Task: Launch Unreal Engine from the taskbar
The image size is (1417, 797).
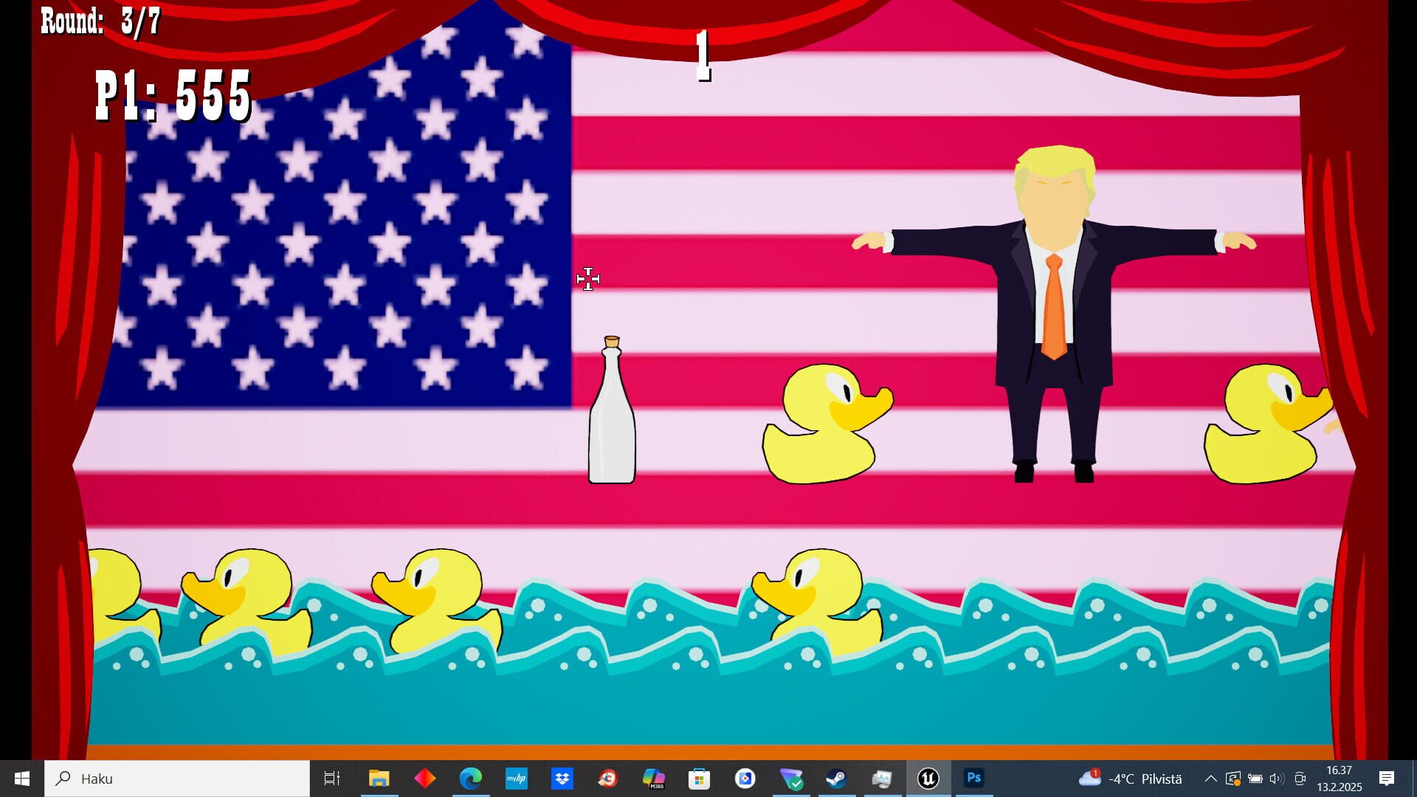Action: click(928, 779)
